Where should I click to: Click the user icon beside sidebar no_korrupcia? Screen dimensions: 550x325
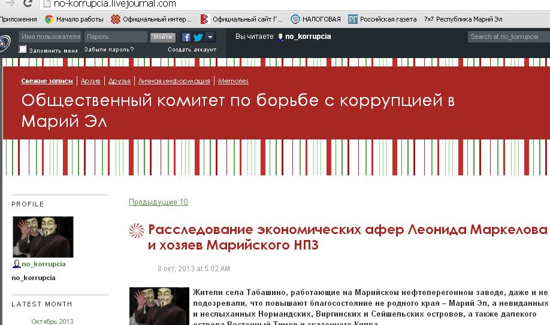click(x=17, y=264)
